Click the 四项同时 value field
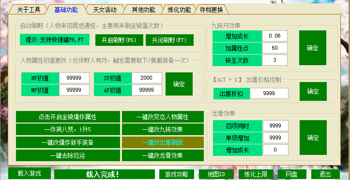 click(275, 126)
